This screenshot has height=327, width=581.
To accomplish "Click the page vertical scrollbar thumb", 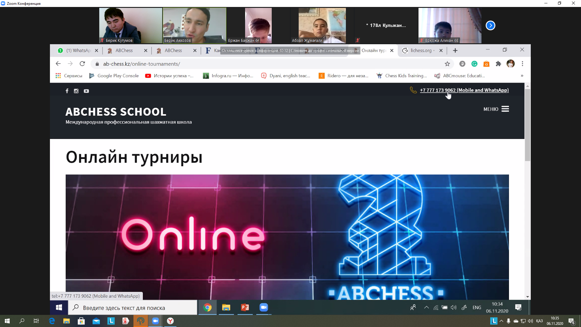I will [x=527, y=124].
